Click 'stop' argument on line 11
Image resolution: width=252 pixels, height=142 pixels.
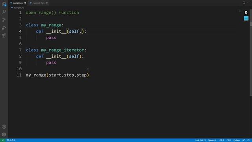click(69, 75)
